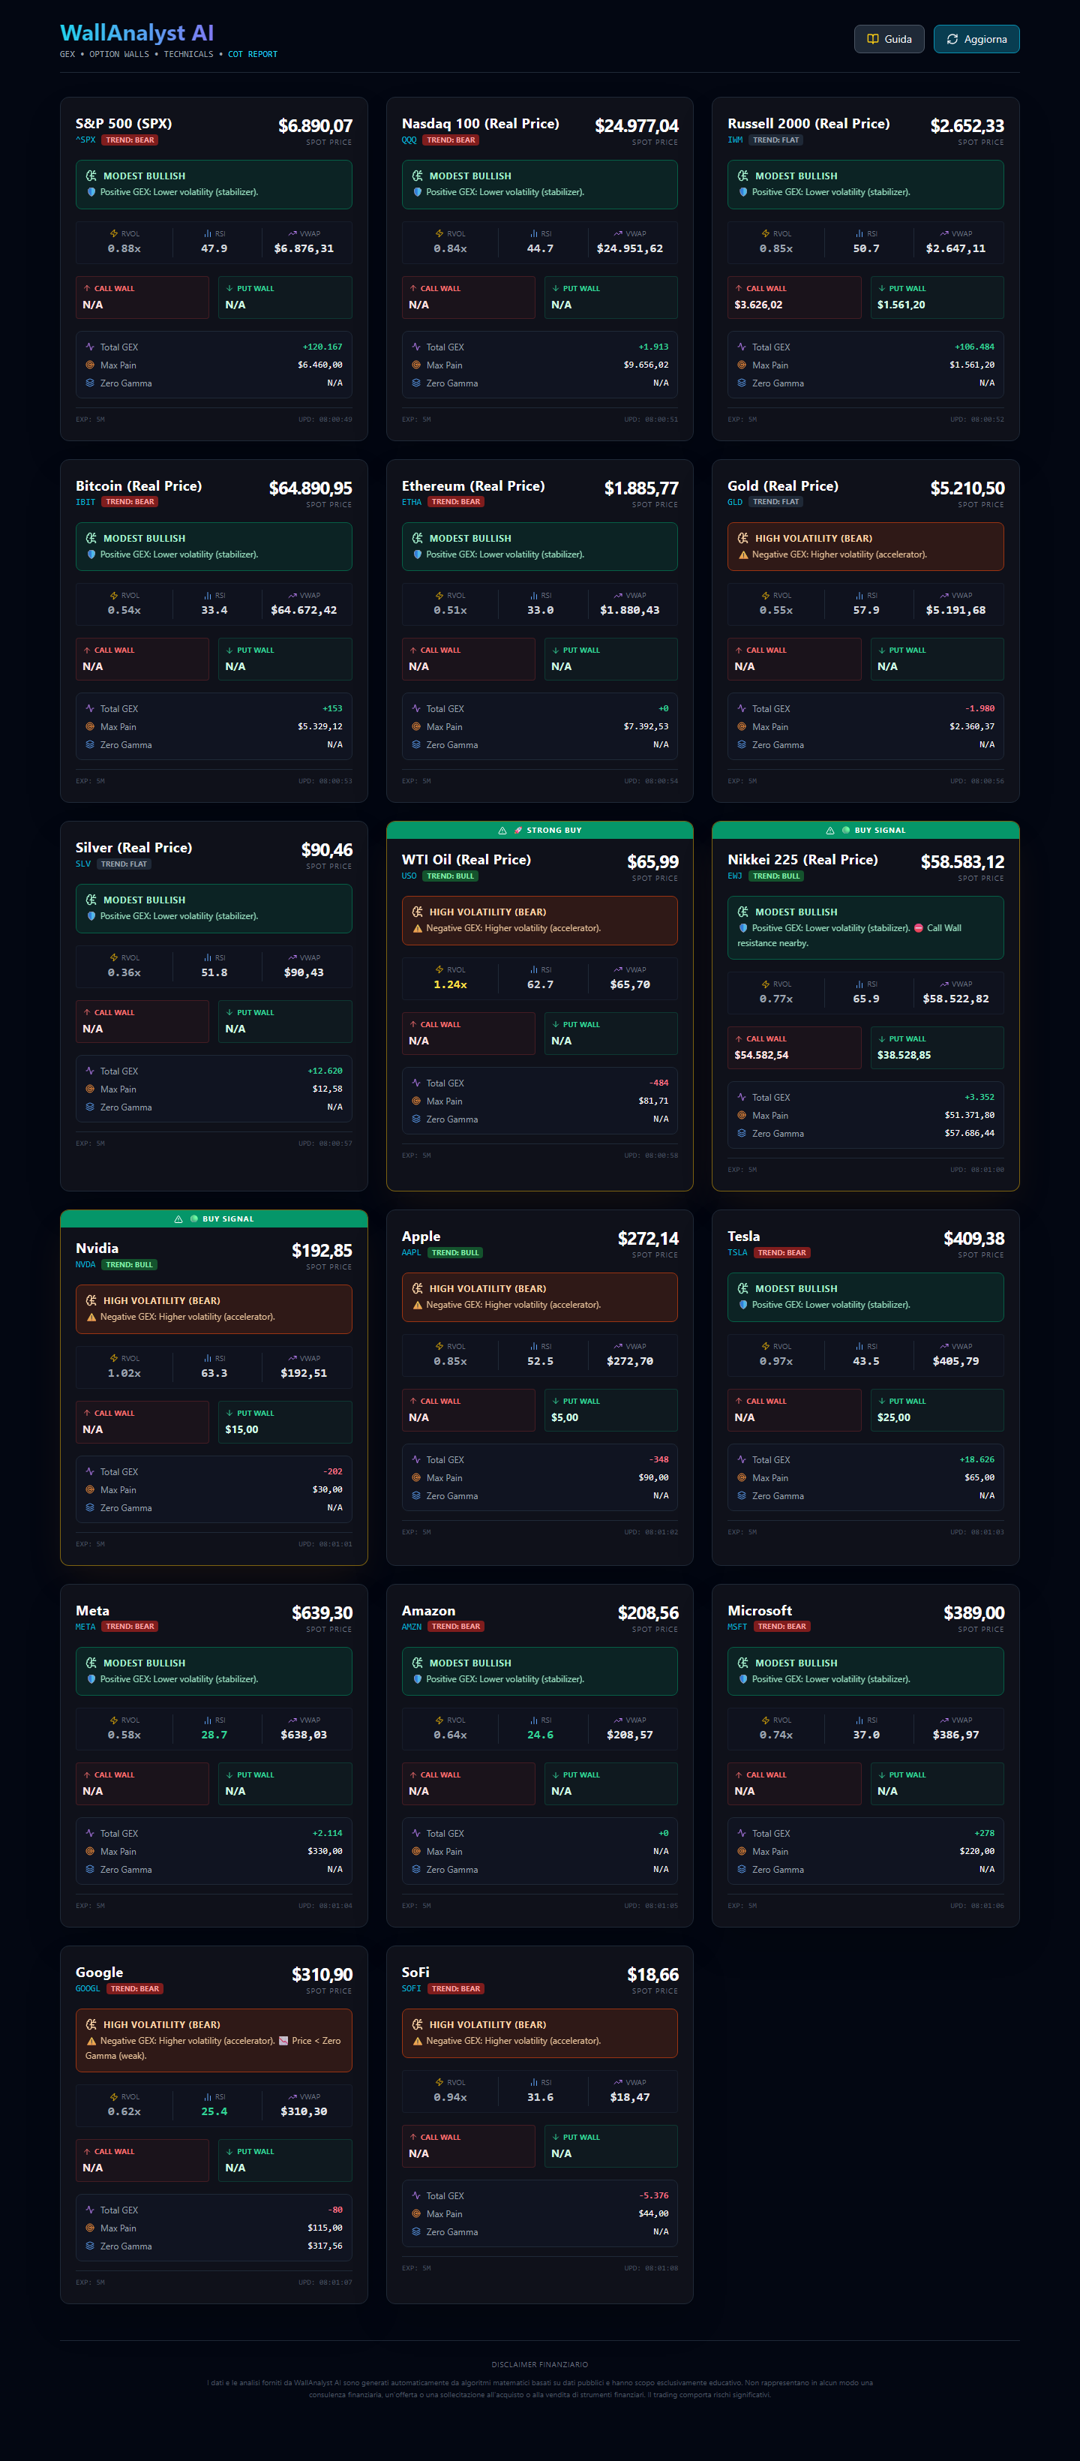Click the Total GEX pulse icon in Silver card
The width and height of the screenshot is (1080, 2461).
click(90, 1071)
